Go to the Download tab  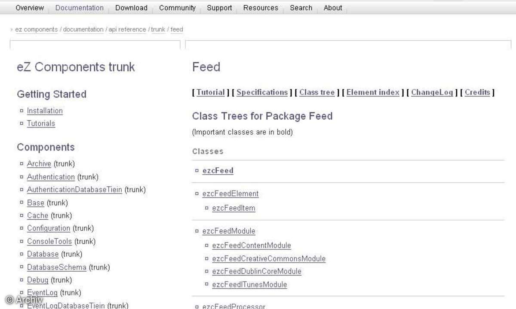[x=131, y=8]
